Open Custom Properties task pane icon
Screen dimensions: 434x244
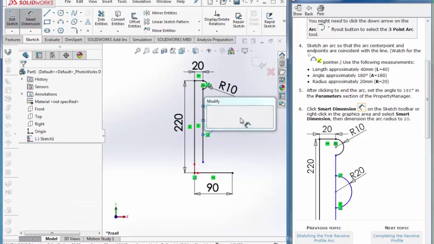tap(282, 96)
